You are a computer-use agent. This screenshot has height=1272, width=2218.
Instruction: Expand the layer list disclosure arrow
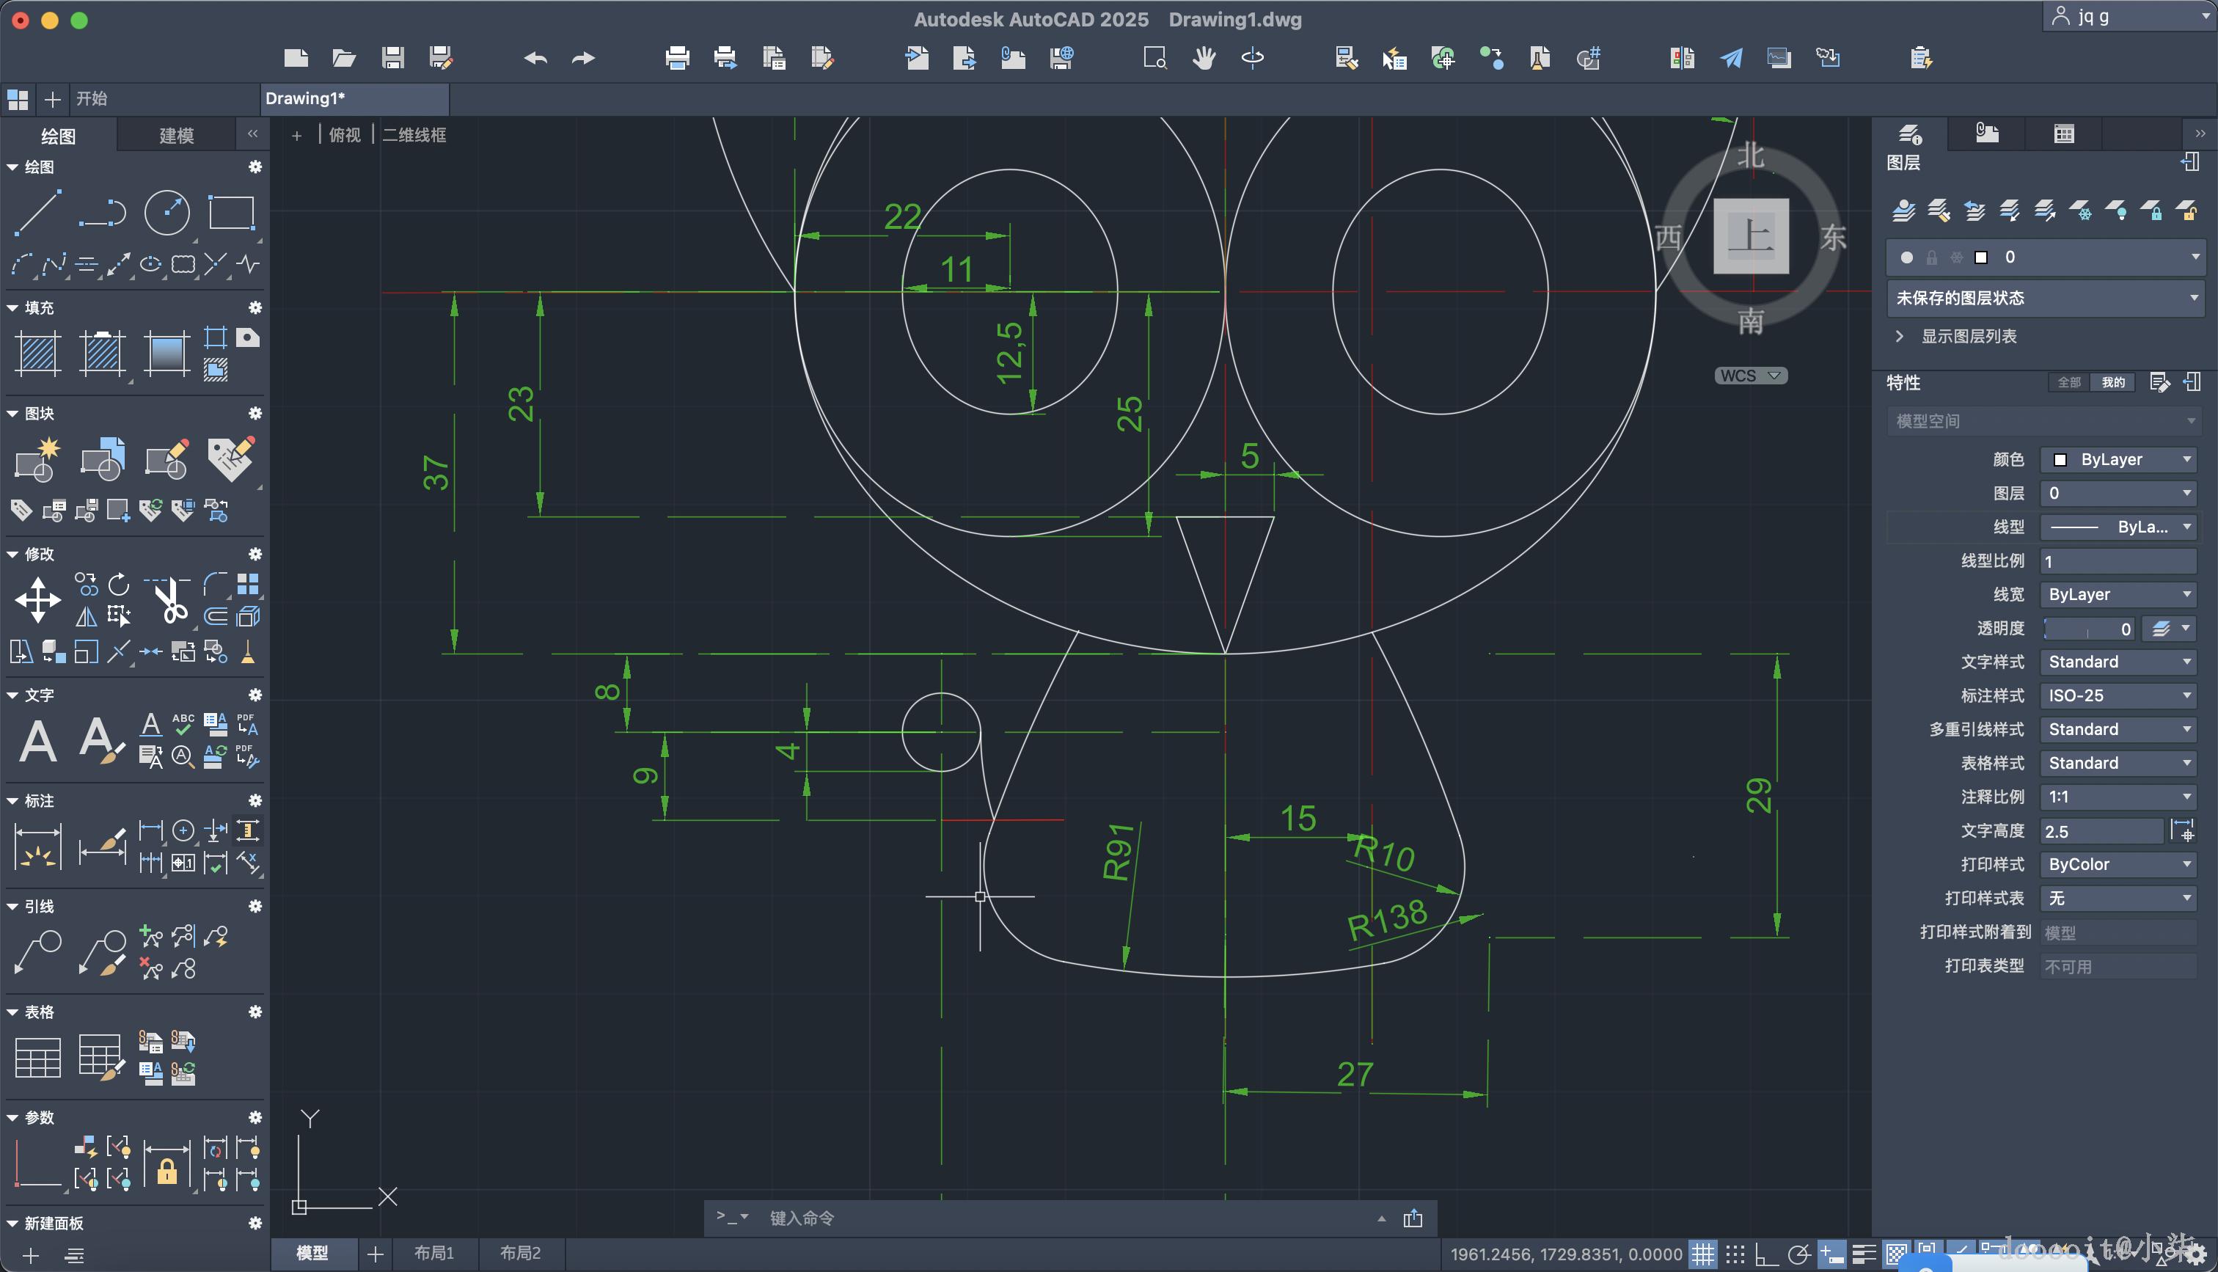[1899, 337]
